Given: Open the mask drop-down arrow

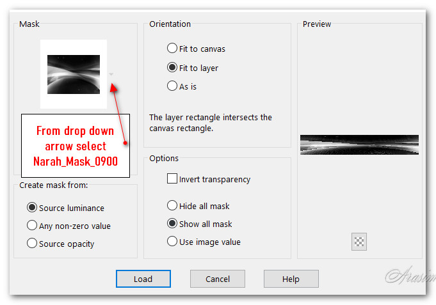Looking at the screenshot, I should [111, 74].
